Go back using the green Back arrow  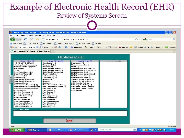[13, 39]
